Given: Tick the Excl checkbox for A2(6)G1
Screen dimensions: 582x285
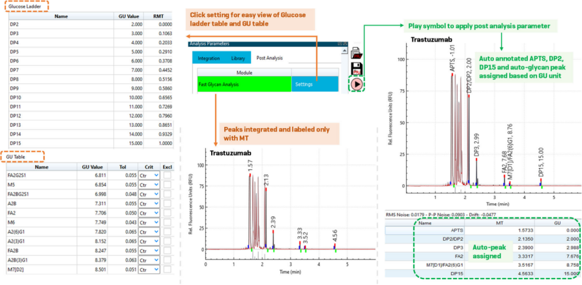Looking at the screenshot, I should (x=167, y=232).
